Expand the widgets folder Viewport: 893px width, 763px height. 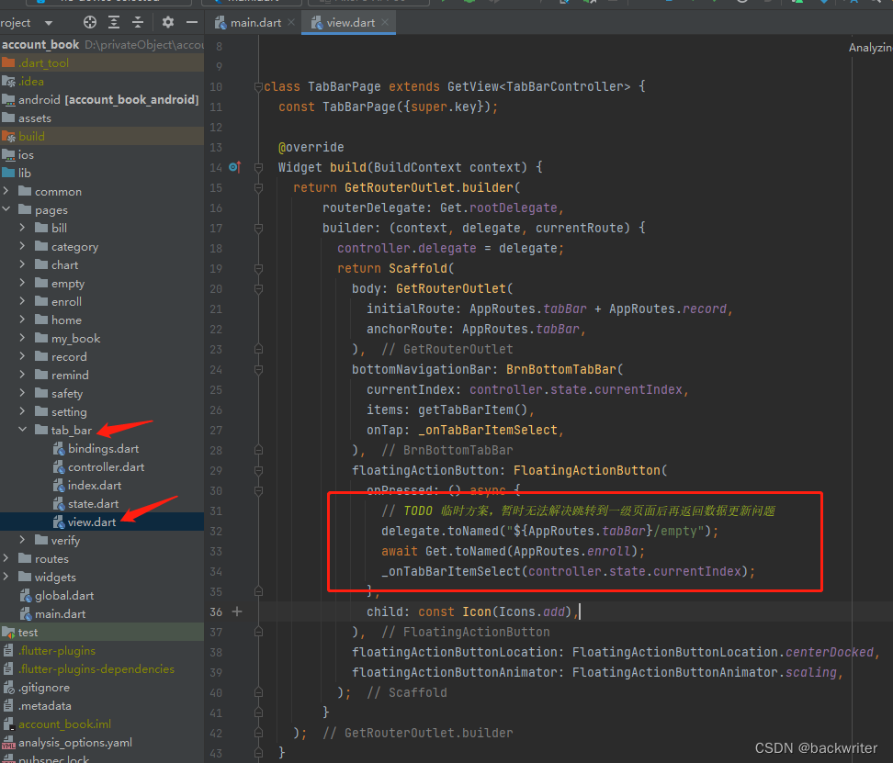pos(6,577)
